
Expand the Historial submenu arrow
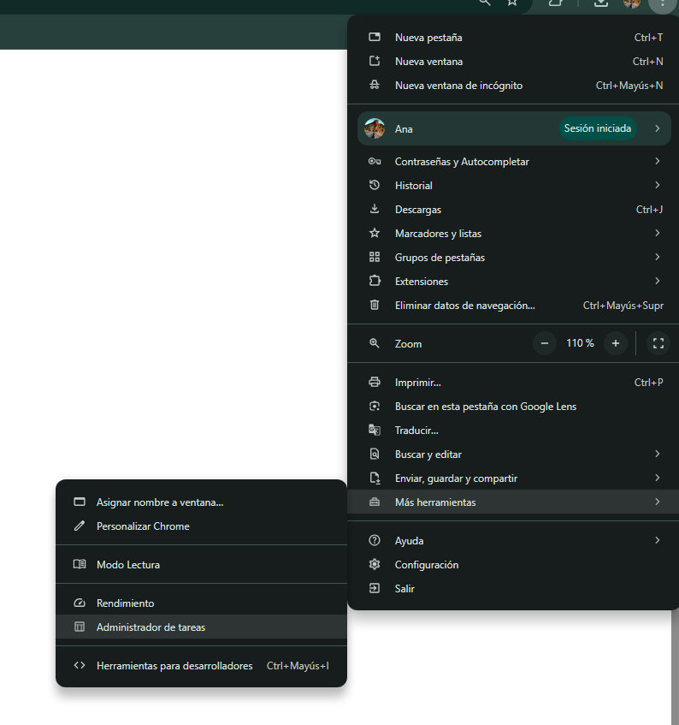click(657, 186)
